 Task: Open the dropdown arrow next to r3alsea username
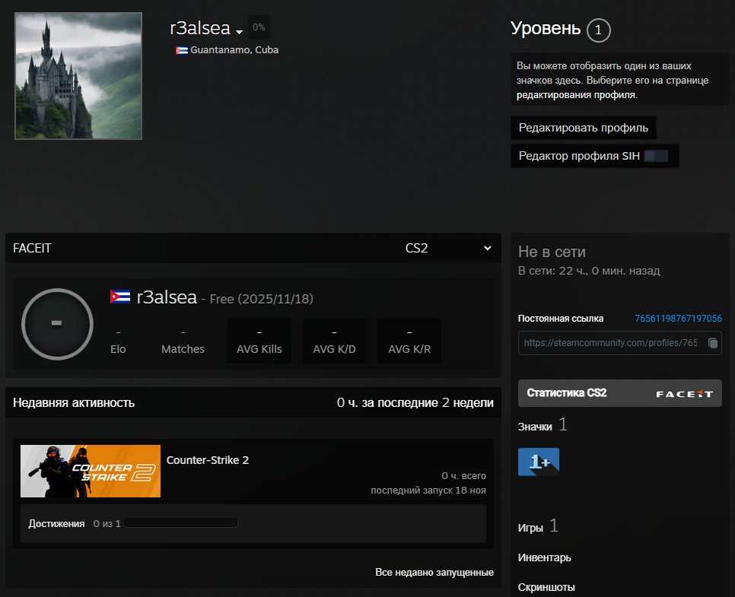click(x=239, y=32)
